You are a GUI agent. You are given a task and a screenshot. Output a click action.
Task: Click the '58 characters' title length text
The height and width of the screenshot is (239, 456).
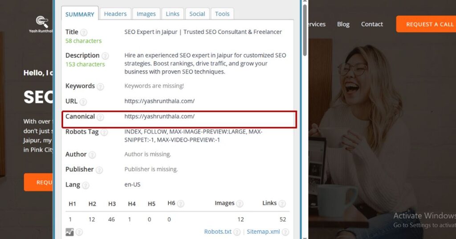point(83,41)
